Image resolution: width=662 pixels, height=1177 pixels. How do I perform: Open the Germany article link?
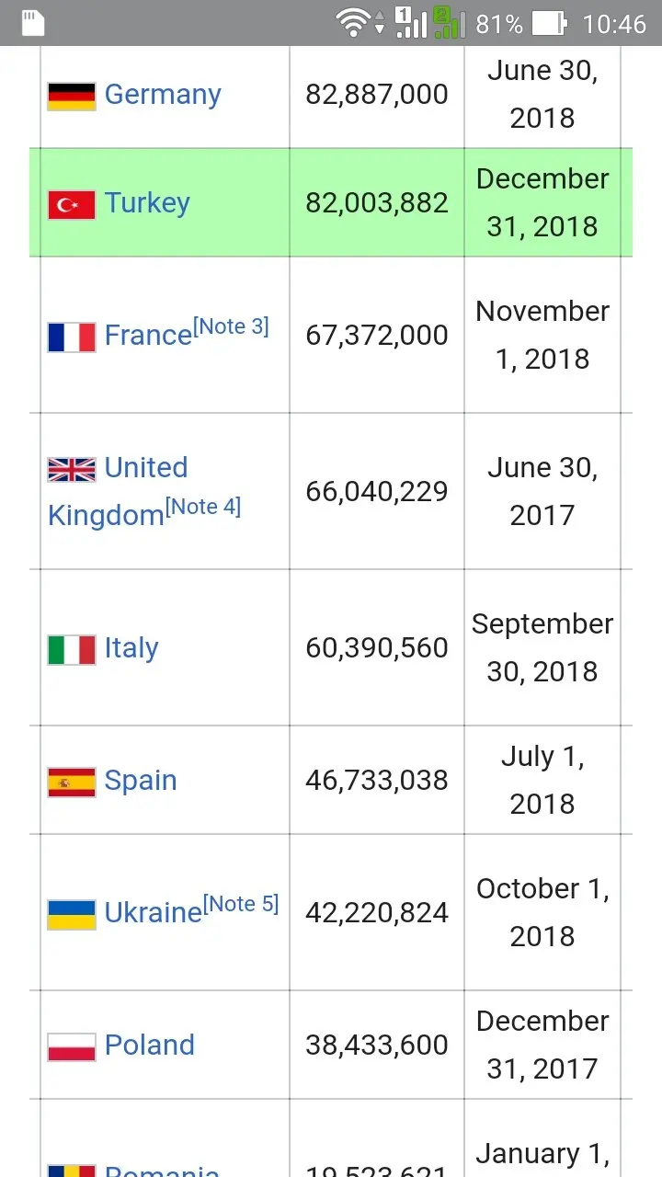[x=163, y=95]
